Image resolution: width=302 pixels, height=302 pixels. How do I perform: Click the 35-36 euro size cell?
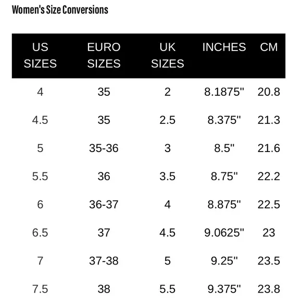tap(104, 148)
